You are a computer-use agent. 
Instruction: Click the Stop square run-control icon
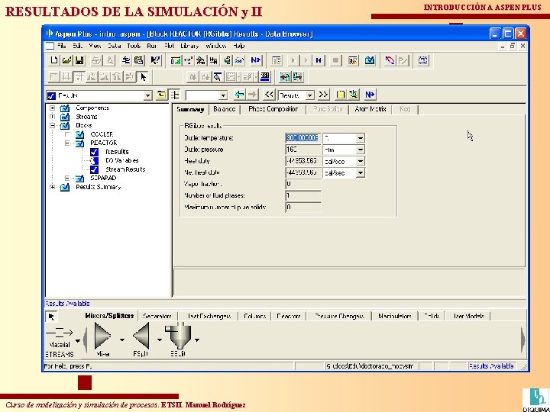click(x=335, y=60)
